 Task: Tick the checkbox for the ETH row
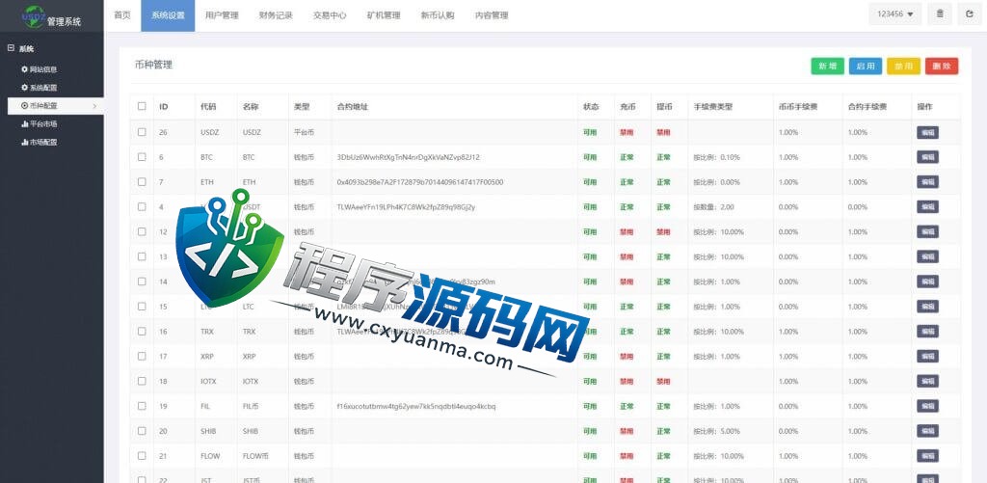pos(142,182)
